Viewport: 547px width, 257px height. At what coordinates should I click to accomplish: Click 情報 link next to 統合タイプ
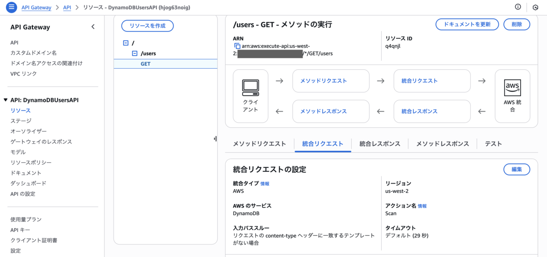(x=265, y=184)
